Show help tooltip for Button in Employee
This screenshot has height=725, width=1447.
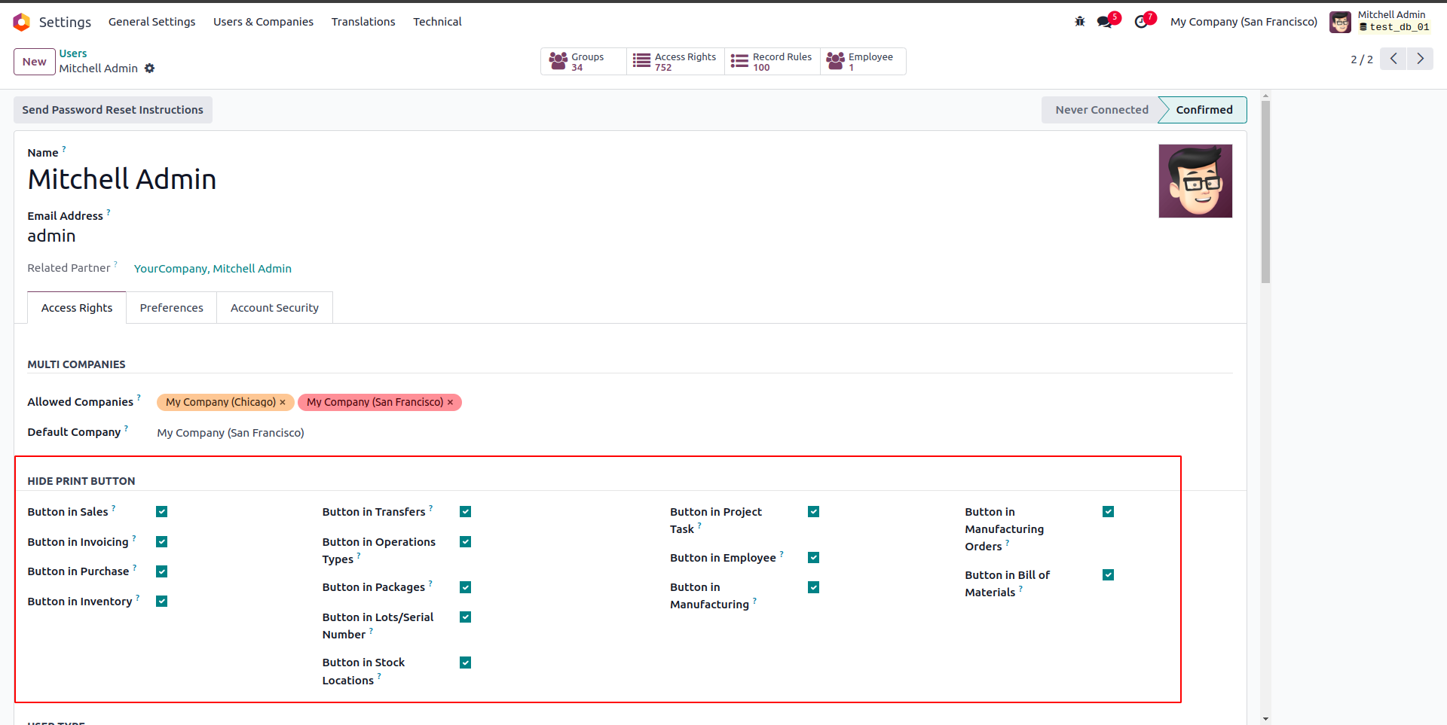click(x=782, y=554)
